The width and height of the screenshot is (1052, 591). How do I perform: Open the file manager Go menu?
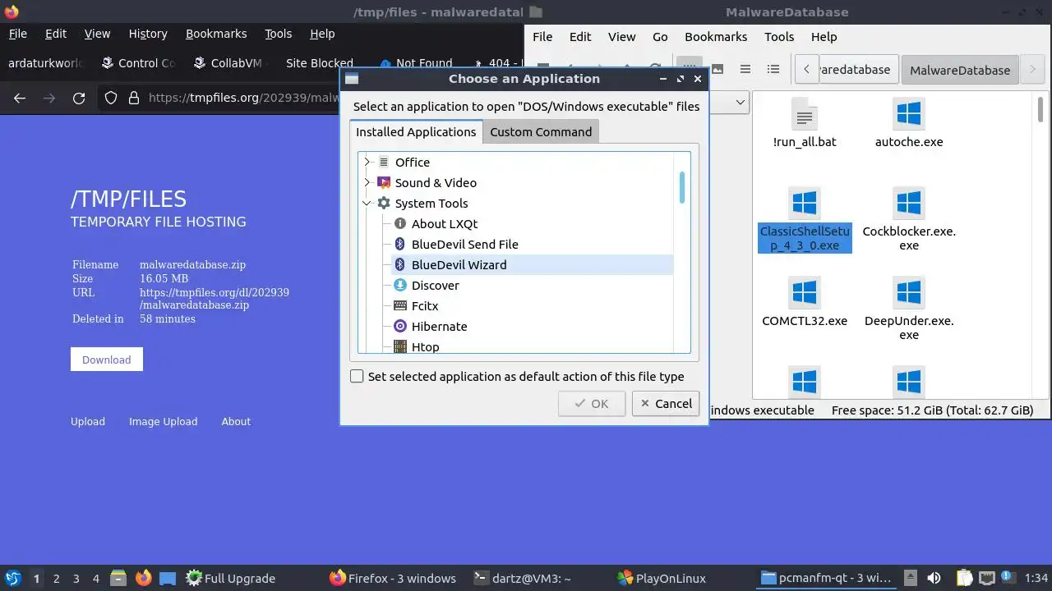coord(660,36)
